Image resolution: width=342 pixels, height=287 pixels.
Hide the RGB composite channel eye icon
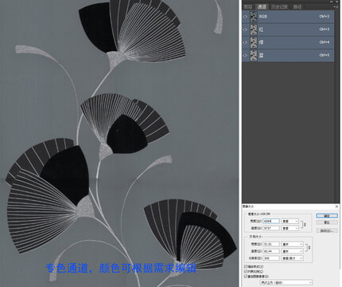click(x=245, y=17)
